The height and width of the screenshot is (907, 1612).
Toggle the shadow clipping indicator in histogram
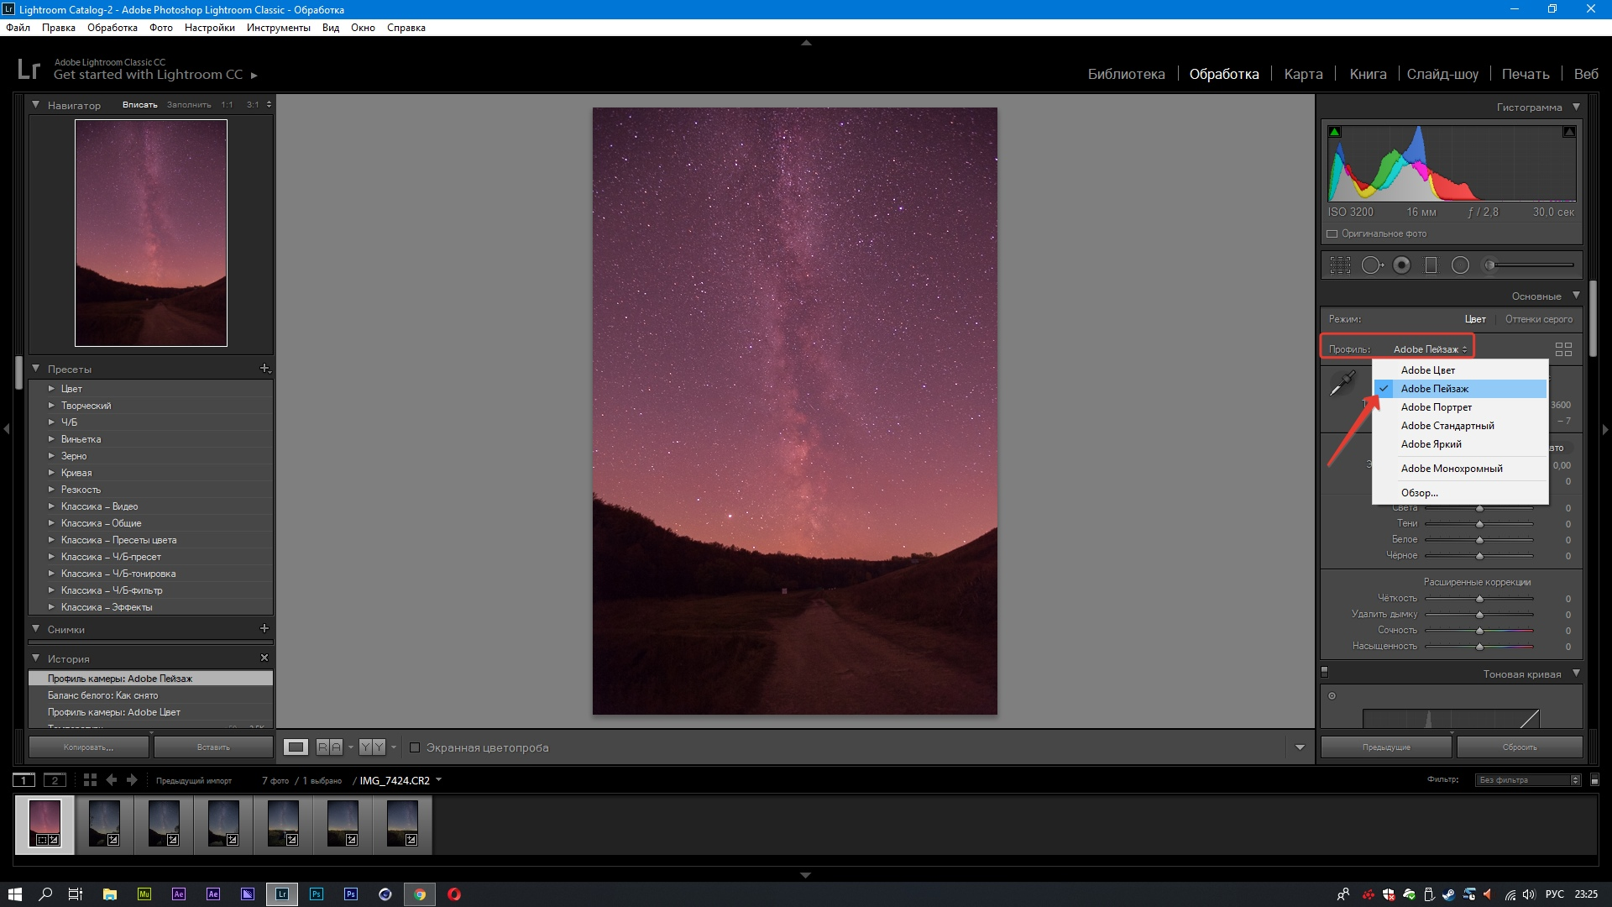[x=1335, y=132]
